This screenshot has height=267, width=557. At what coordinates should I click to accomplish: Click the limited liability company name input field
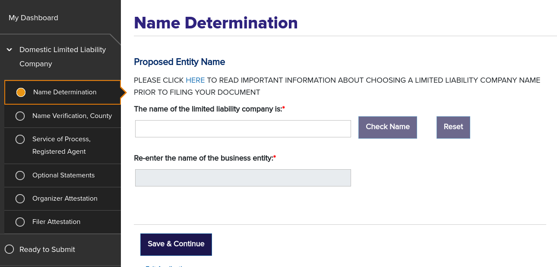coord(243,128)
